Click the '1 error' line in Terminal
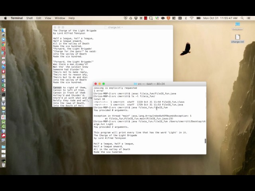255x191 pixels. click(x=98, y=91)
